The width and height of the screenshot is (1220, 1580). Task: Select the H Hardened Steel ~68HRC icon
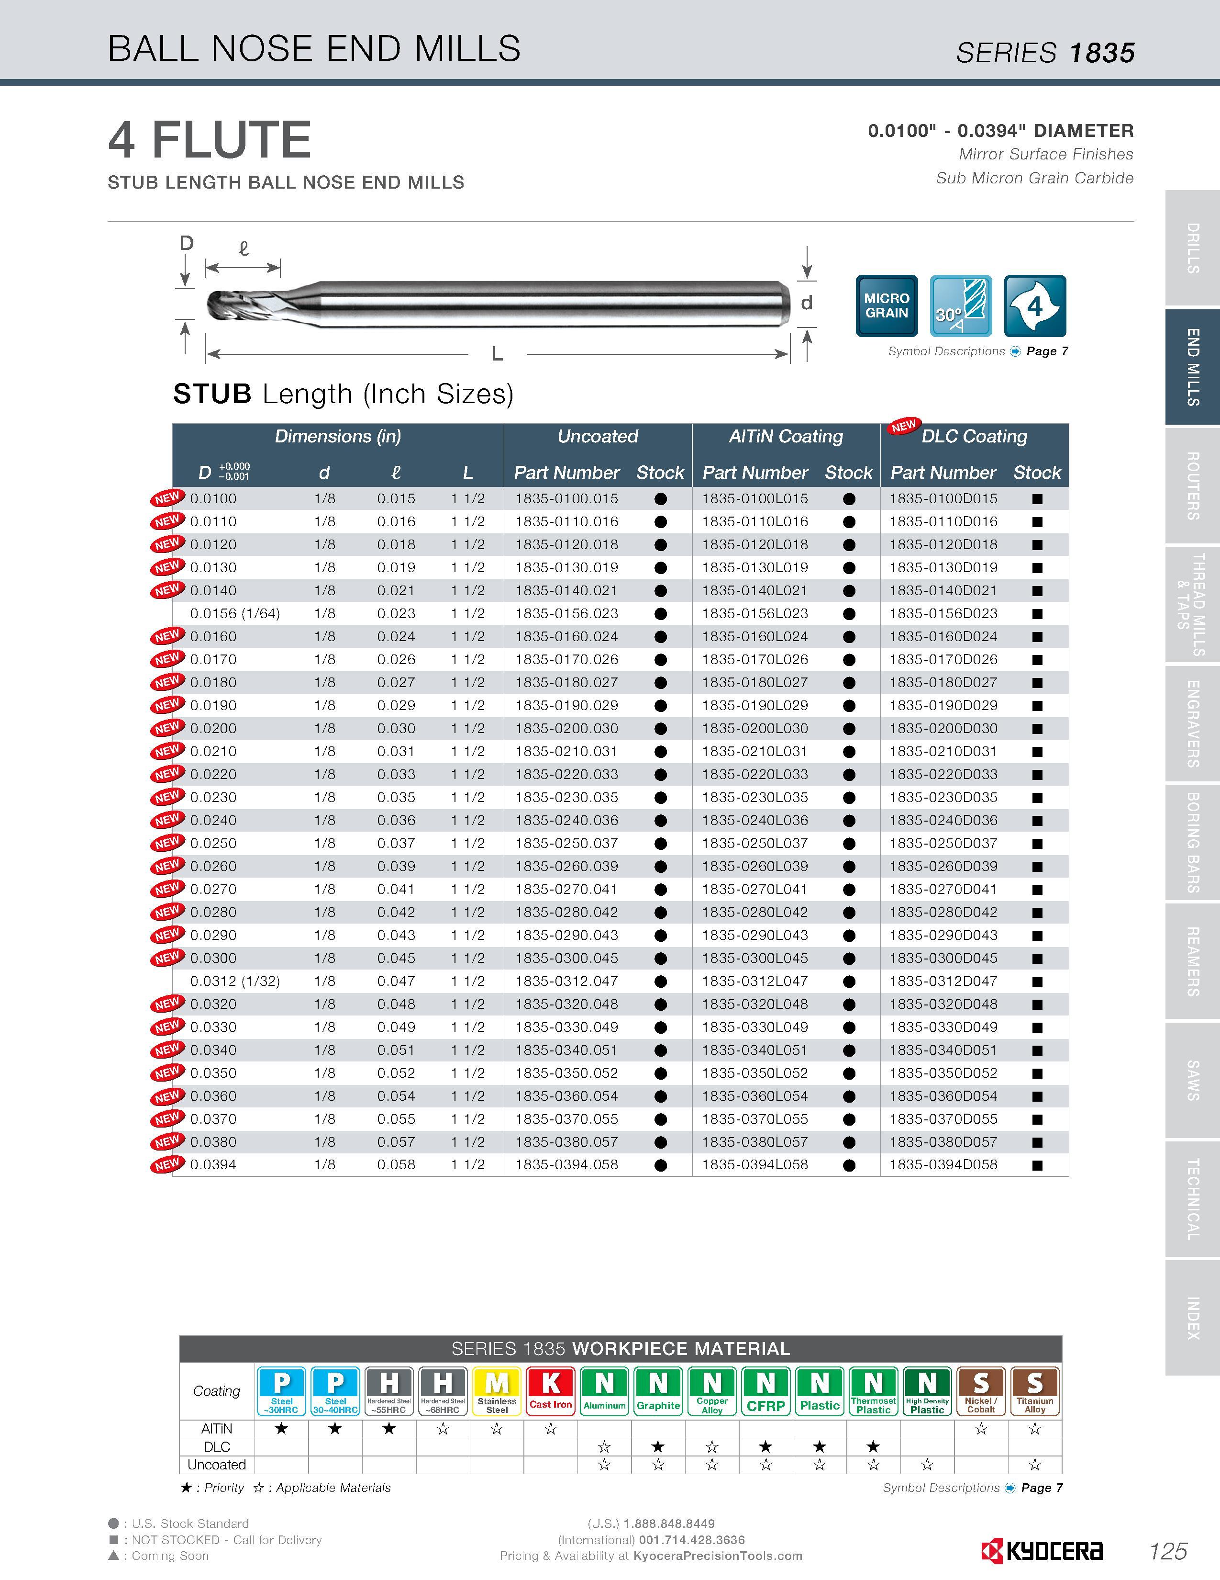(443, 1391)
